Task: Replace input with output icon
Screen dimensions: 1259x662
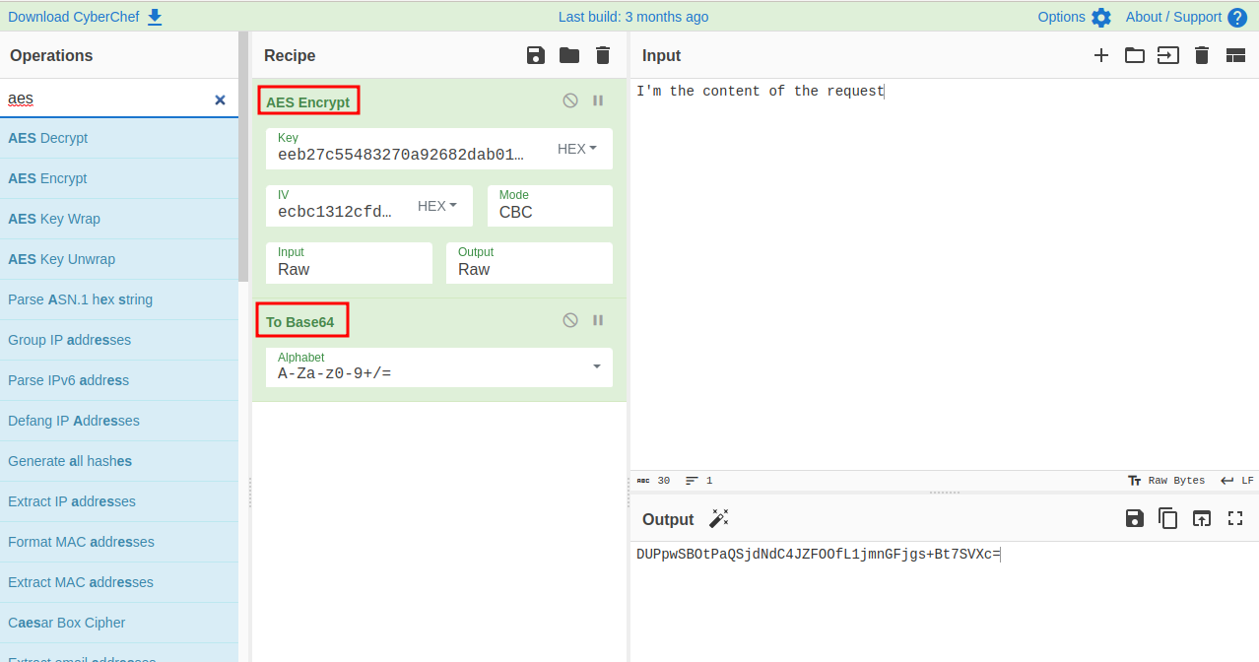Action: pos(1202,519)
